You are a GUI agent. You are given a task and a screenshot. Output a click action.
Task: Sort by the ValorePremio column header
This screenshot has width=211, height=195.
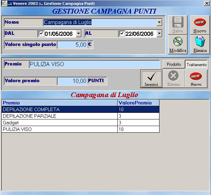tap(138, 103)
